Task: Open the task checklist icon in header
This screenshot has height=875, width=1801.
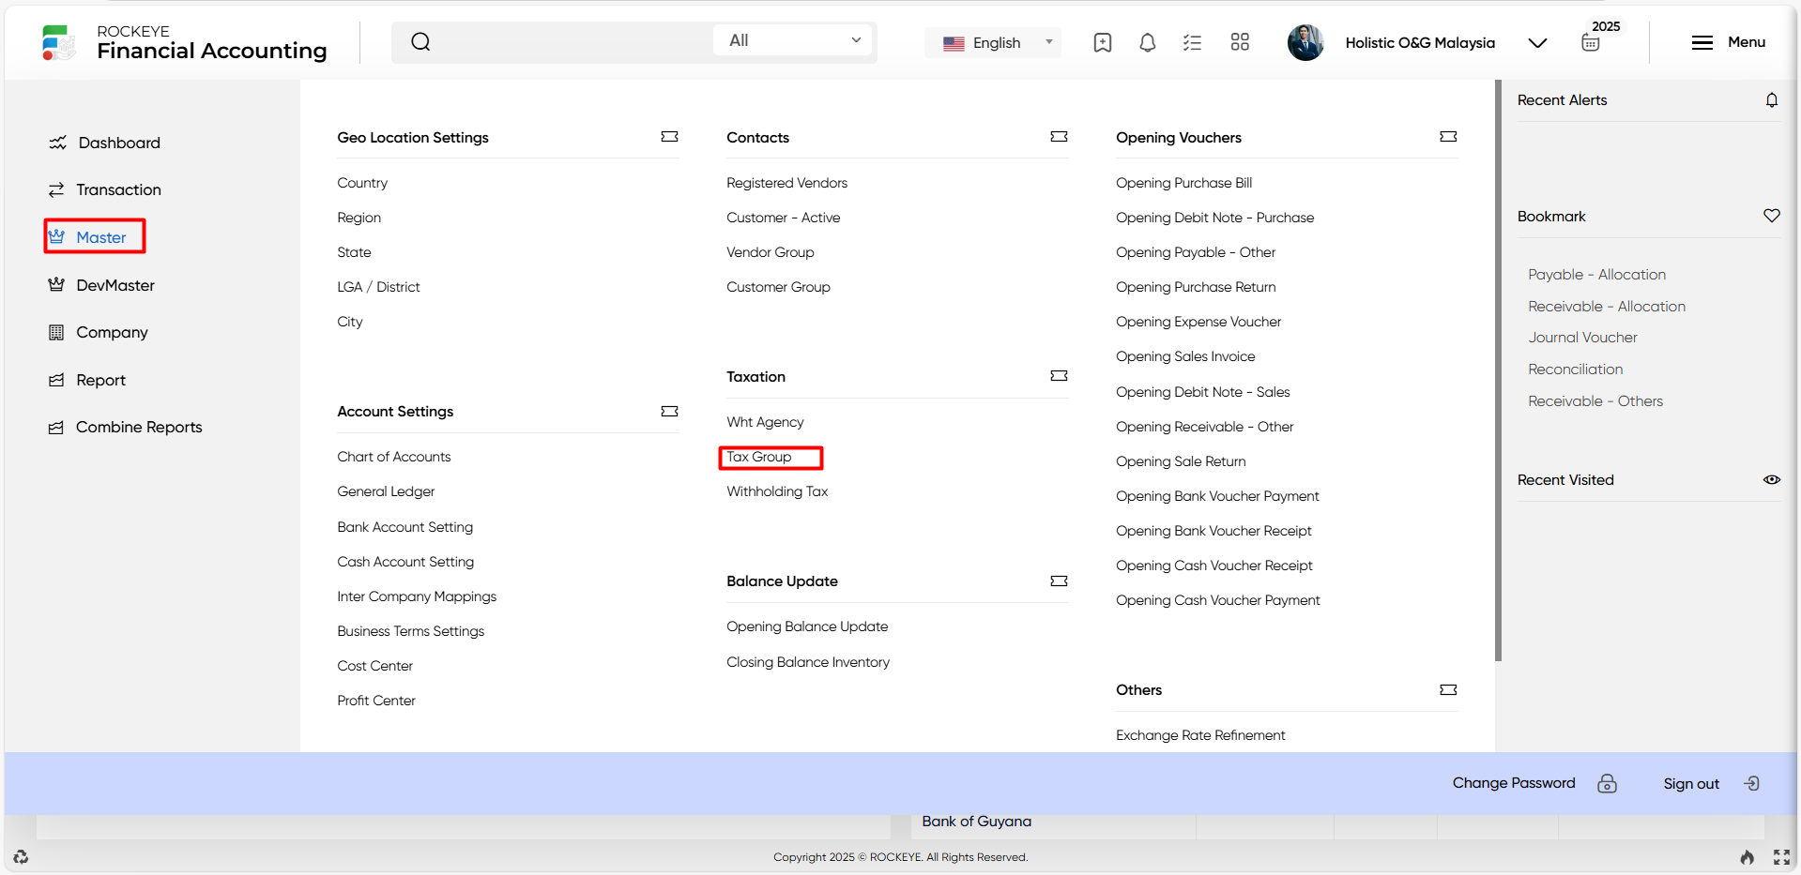Action: (1192, 42)
